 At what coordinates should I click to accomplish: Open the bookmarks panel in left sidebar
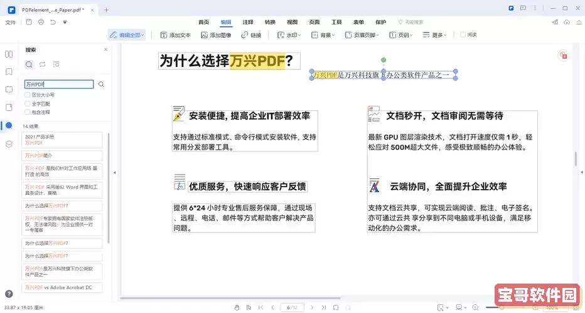point(9,72)
